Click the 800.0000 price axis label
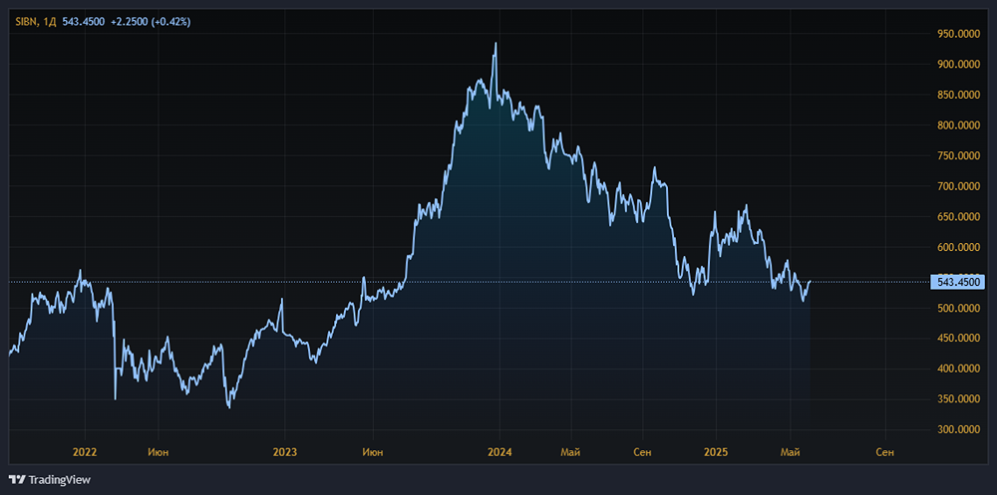This screenshot has height=495, width=997. pyautogui.click(x=960, y=125)
